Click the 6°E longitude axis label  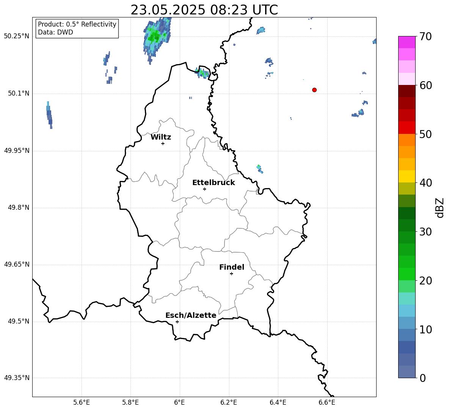click(179, 402)
